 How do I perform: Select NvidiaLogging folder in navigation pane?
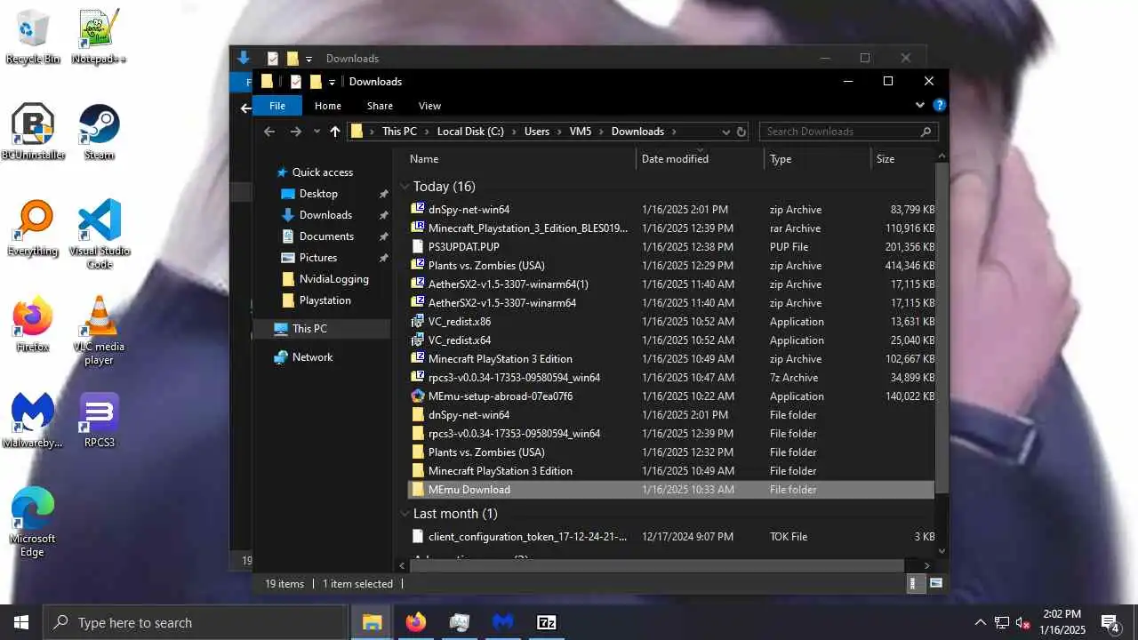[x=333, y=279]
